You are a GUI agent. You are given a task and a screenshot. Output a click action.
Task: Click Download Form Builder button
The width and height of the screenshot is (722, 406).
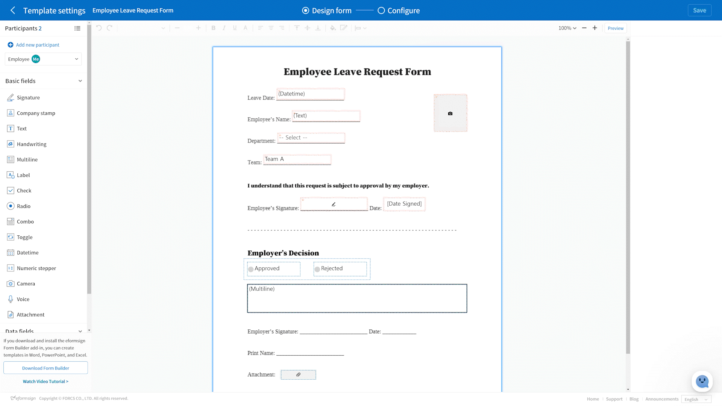point(46,368)
